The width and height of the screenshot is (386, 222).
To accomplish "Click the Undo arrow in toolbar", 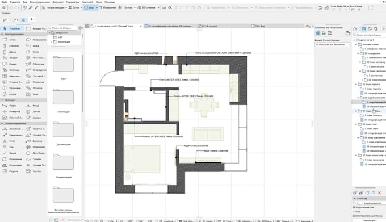I will click(11, 7).
